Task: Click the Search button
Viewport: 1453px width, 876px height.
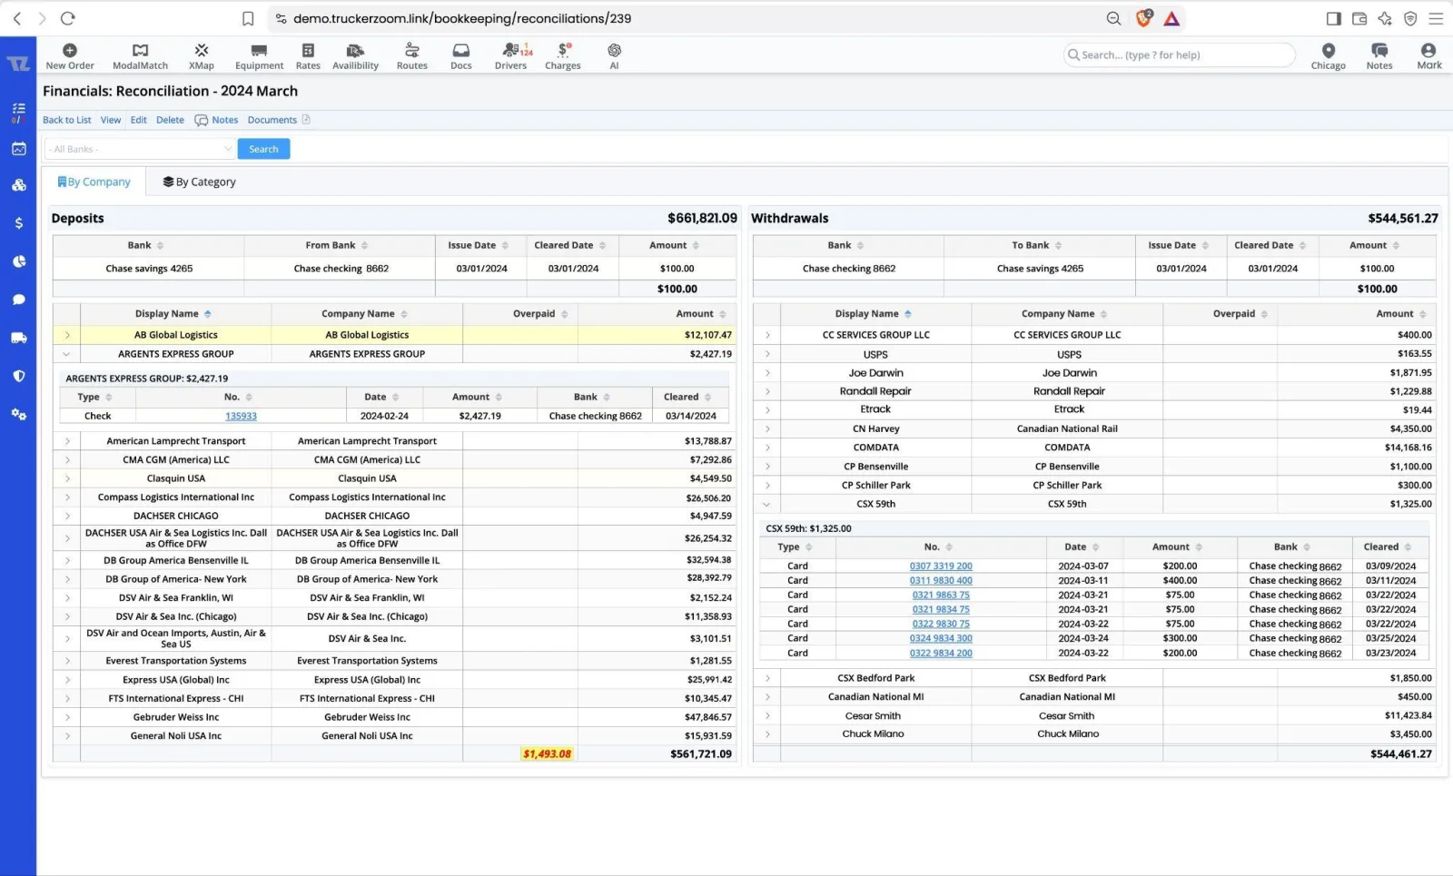Action: click(263, 149)
